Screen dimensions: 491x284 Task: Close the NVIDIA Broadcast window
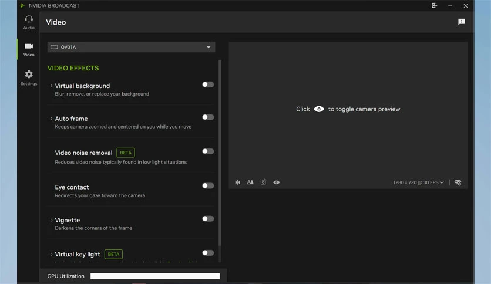coord(466,6)
